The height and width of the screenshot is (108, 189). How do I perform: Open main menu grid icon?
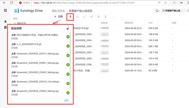click(5, 10)
